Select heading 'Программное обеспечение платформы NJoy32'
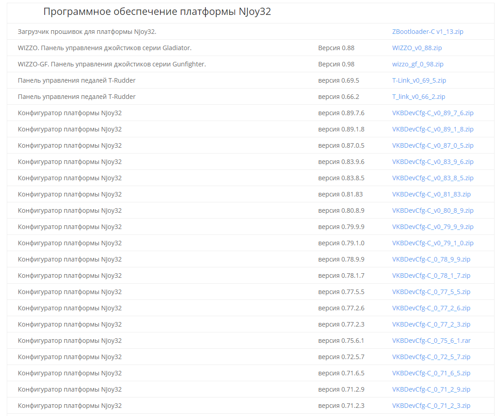Screen dimensions: 495x416 (157, 12)
